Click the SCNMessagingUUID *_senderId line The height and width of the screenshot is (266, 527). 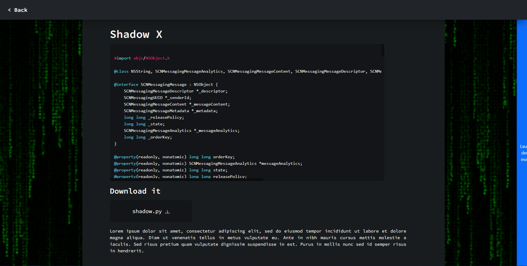click(158, 98)
